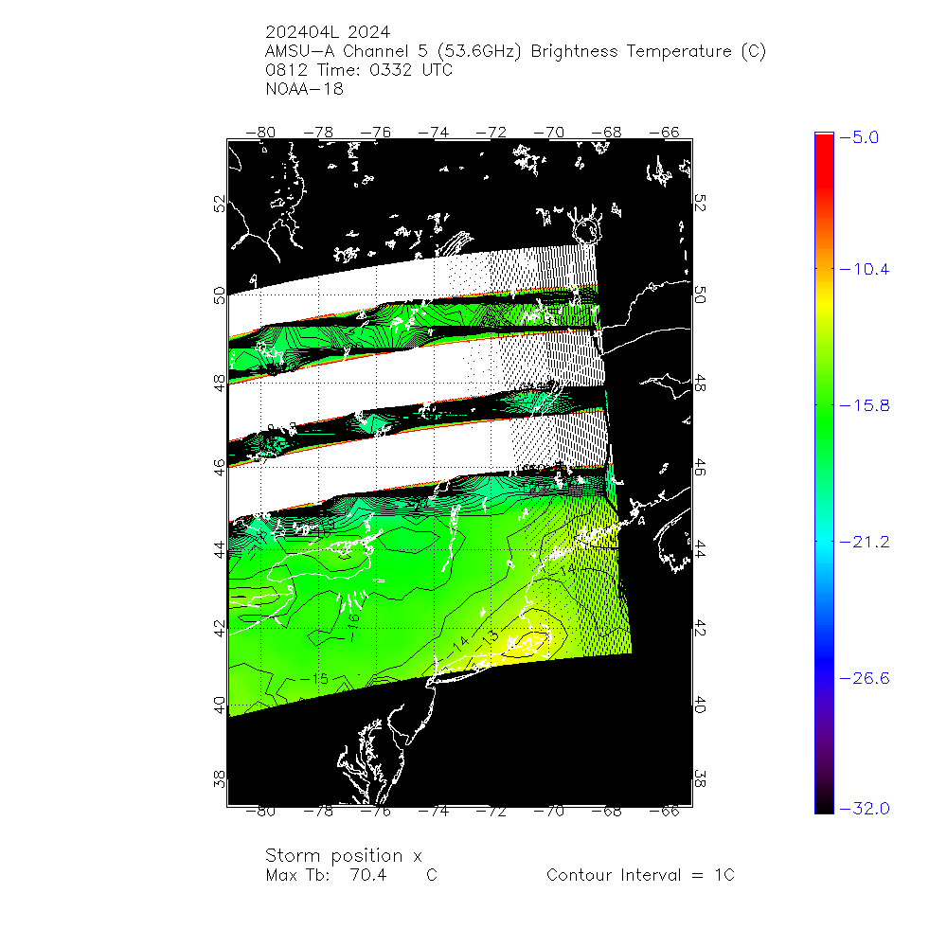Screen dimensions: 947x947
Task: Click the '-15.8' color bar label
Action: point(865,405)
